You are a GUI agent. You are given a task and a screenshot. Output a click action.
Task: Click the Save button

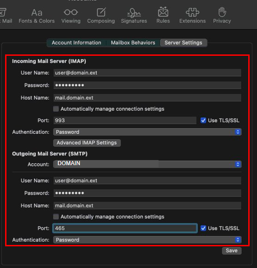pyautogui.click(x=232, y=250)
